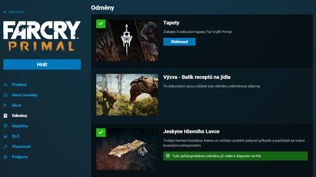This screenshot has width=316, height=177.
Task: Click the info icon in the green notice bar
Action: (x=168, y=156)
